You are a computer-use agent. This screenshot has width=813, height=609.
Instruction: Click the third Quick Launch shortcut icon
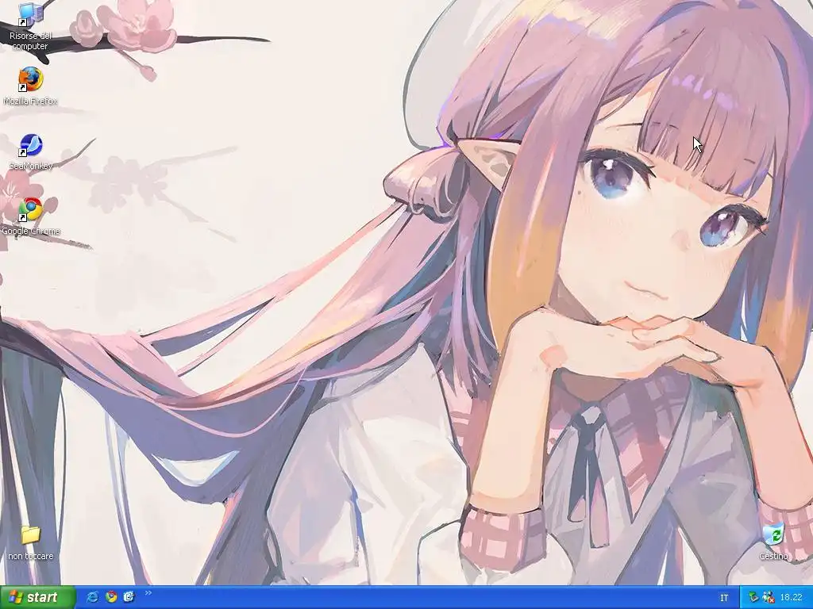(129, 597)
